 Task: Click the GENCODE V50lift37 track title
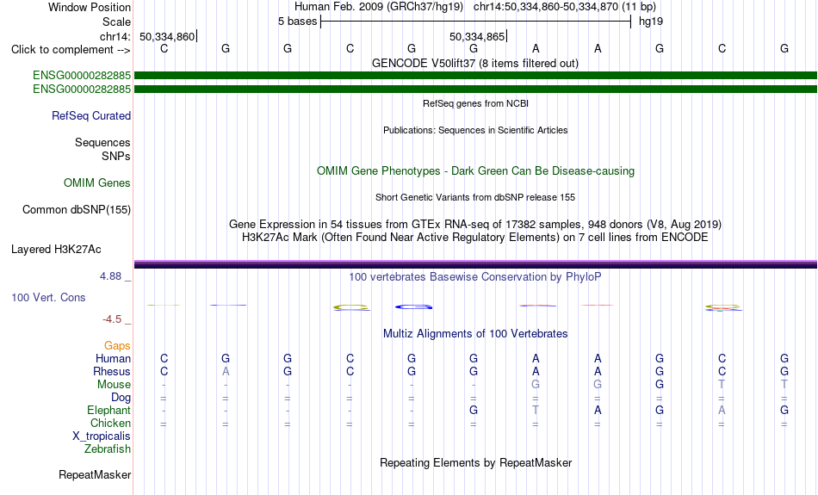474,63
